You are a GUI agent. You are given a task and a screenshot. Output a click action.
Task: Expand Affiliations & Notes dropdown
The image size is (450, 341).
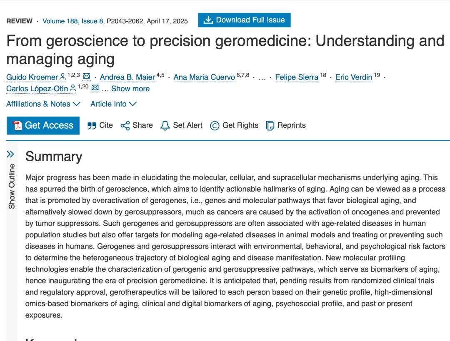tap(43, 104)
